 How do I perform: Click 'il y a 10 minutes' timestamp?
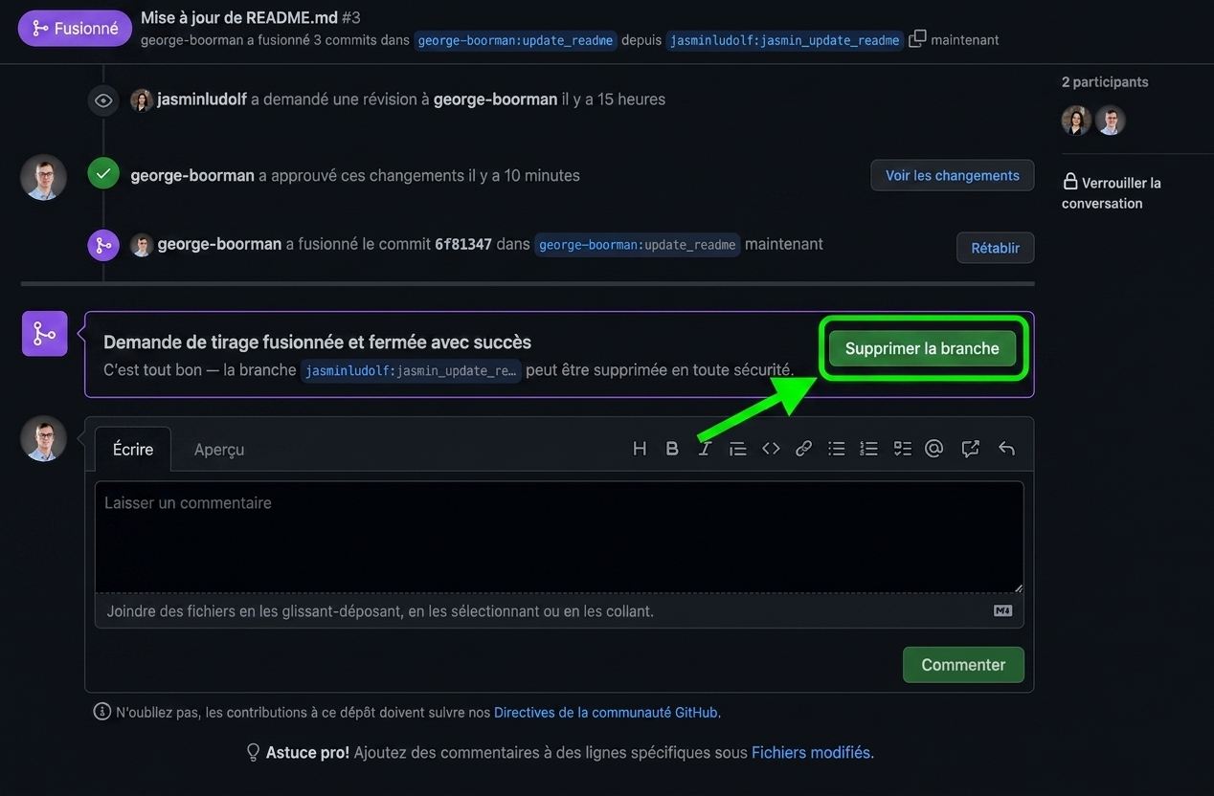pos(525,175)
